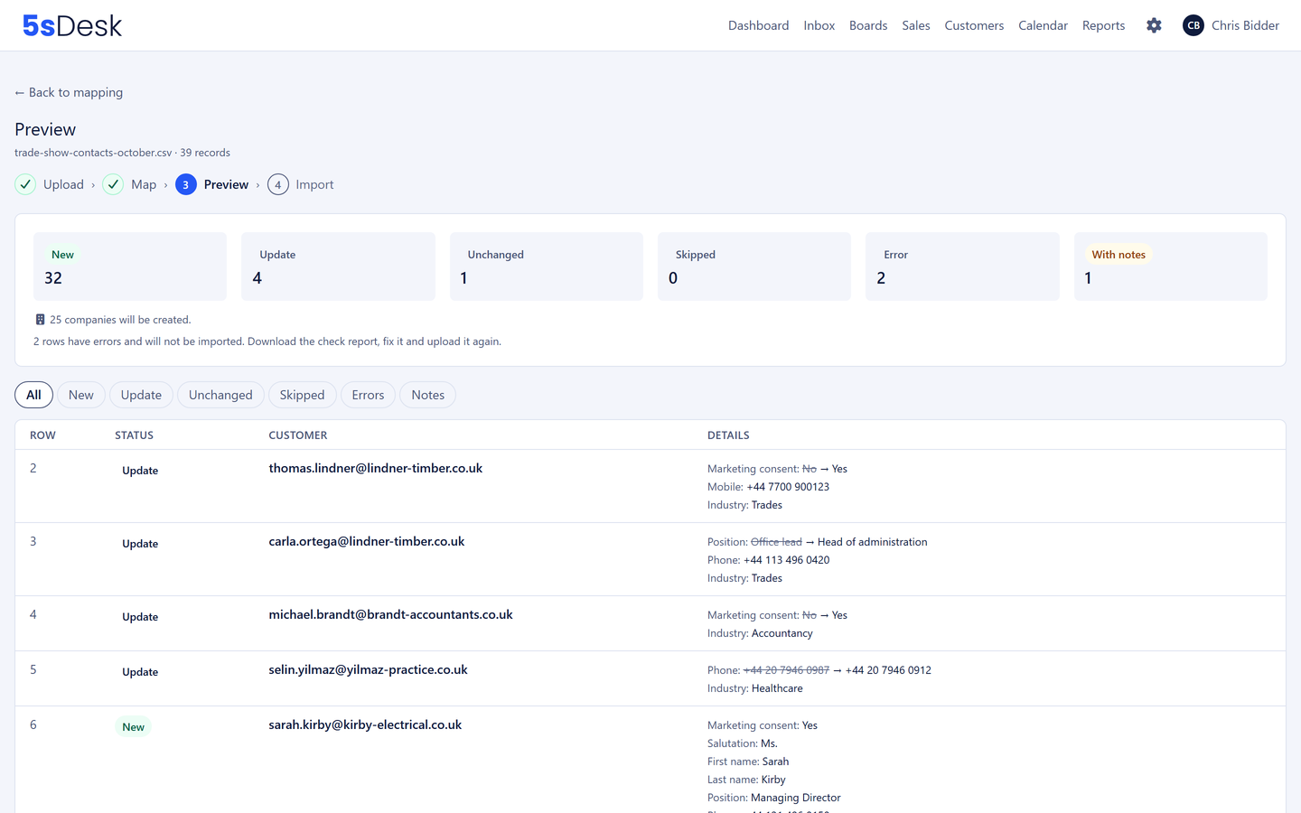Click thomas.lindner@lindner-timber.co.uk email
The width and height of the screenshot is (1301, 813).
[376, 468]
